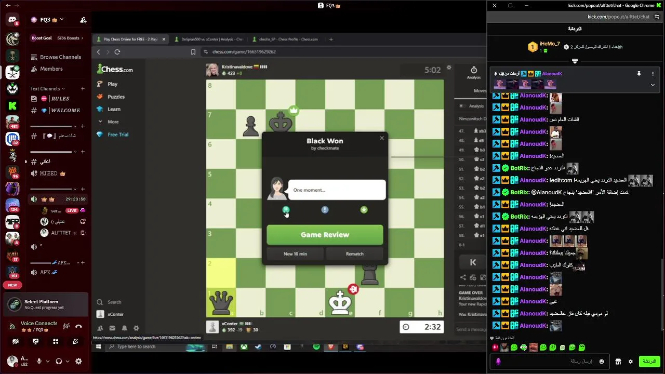
Task: Click the green Game Review button
Action: (x=325, y=235)
